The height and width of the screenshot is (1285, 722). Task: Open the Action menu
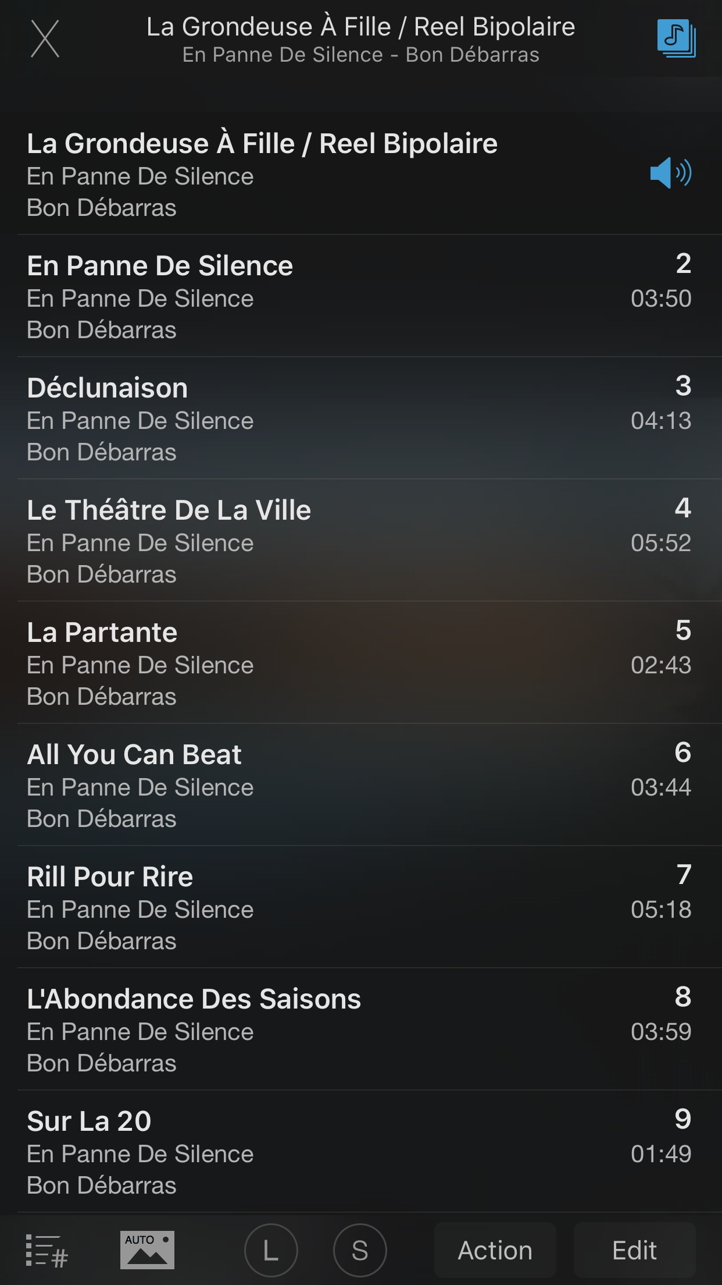(x=495, y=1250)
